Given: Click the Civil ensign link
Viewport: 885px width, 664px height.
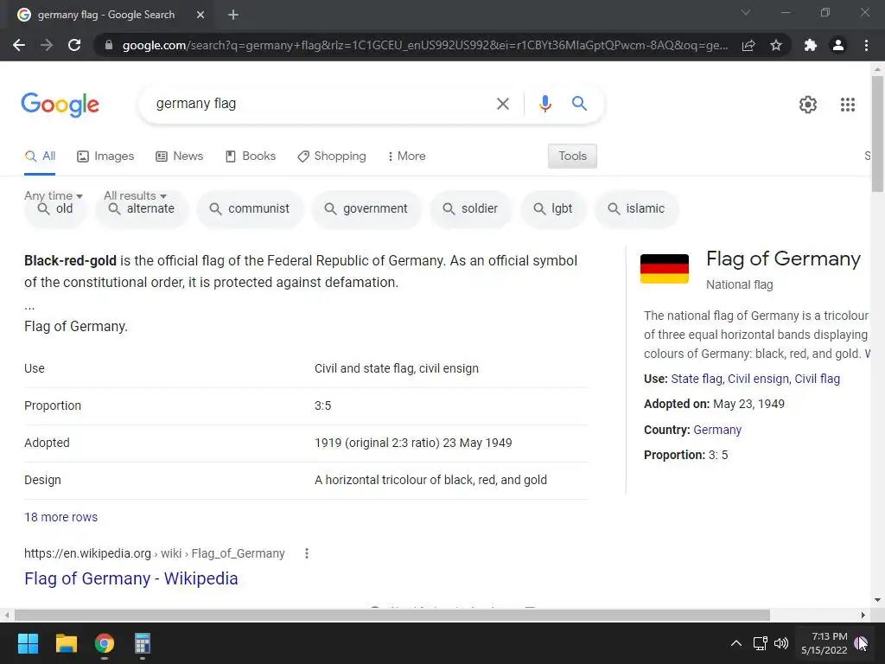Looking at the screenshot, I should pos(758,379).
